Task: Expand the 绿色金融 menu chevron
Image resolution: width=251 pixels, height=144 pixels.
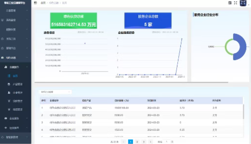Action: (27, 58)
